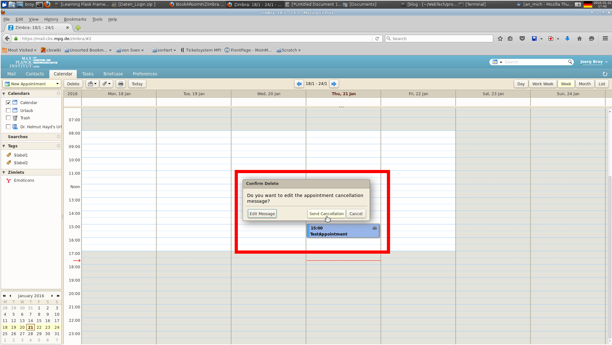
Task: Toggle Trash calendar visibility
Action: click(8, 118)
